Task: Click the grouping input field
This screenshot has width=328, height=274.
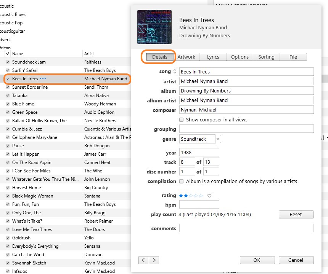Action: 246,129
